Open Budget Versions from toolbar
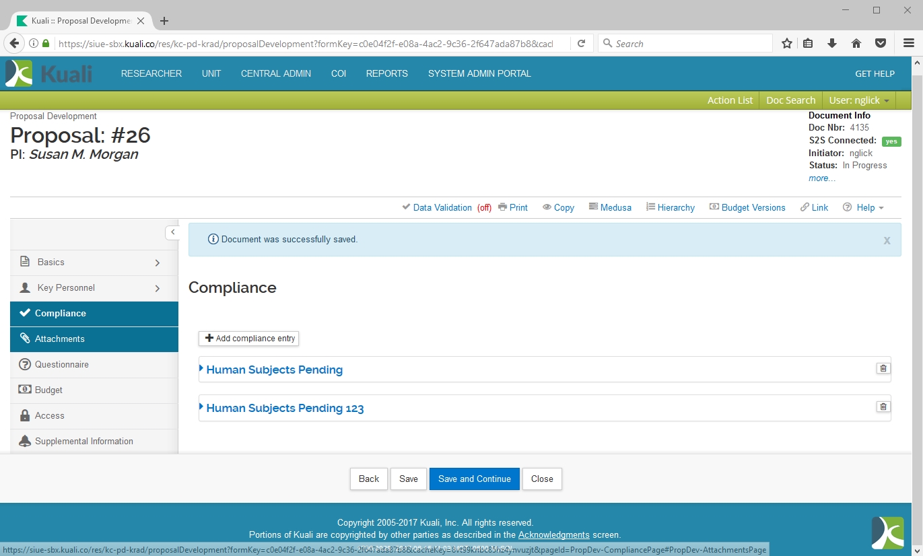Image resolution: width=923 pixels, height=556 pixels. coord(747,207)
